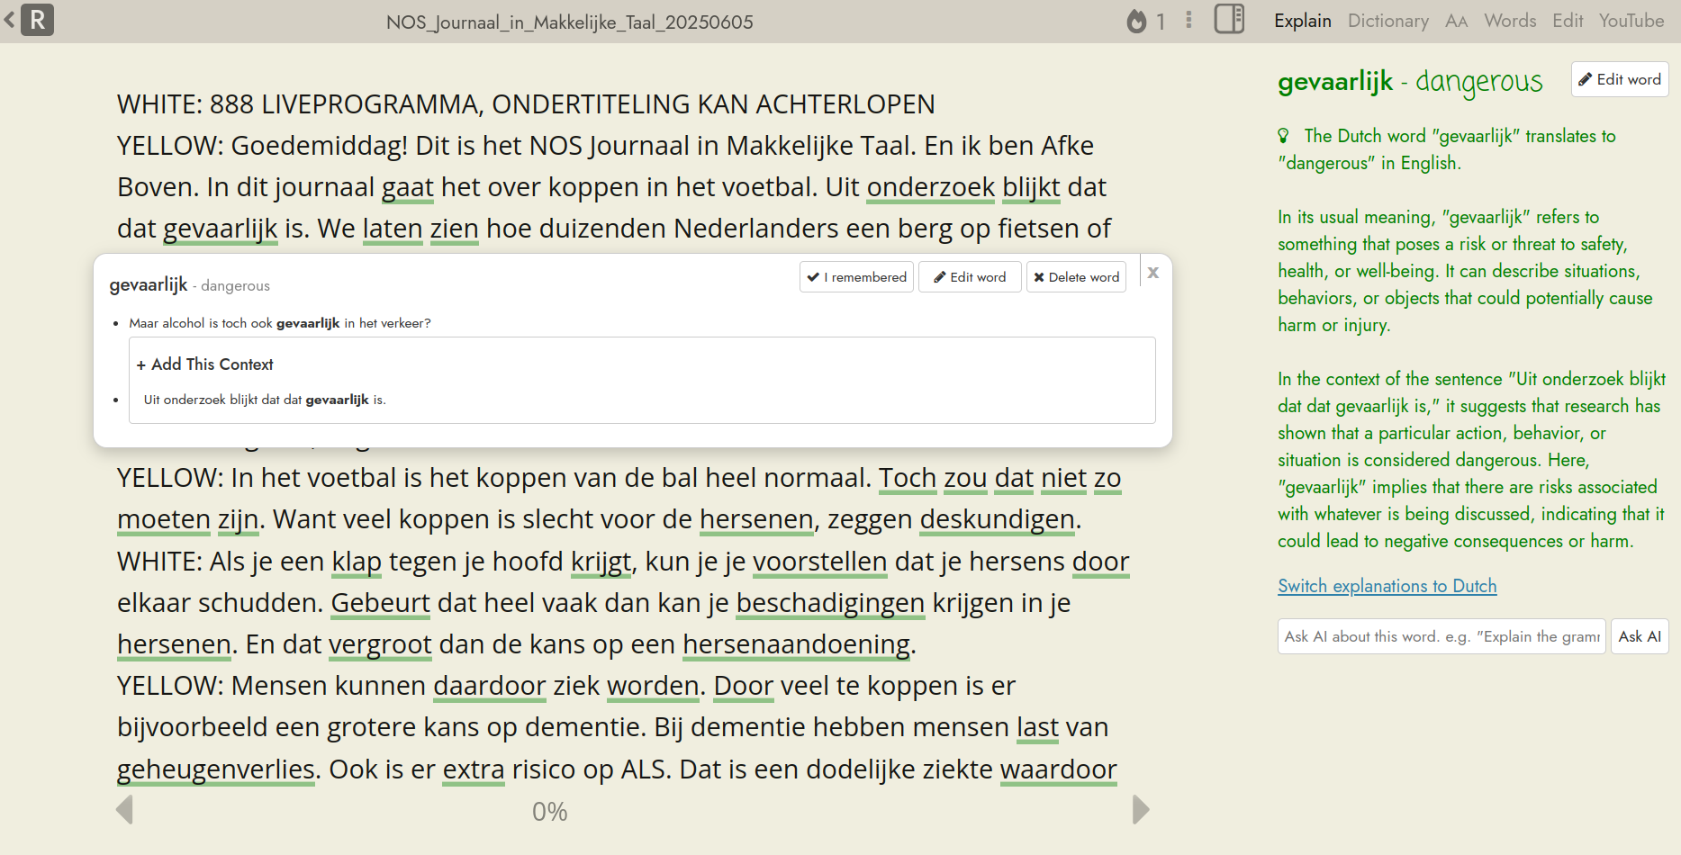Toggle the sidebar layout icon
1681x855 pixels.
pyautogui.click(x=1229, y=19)
